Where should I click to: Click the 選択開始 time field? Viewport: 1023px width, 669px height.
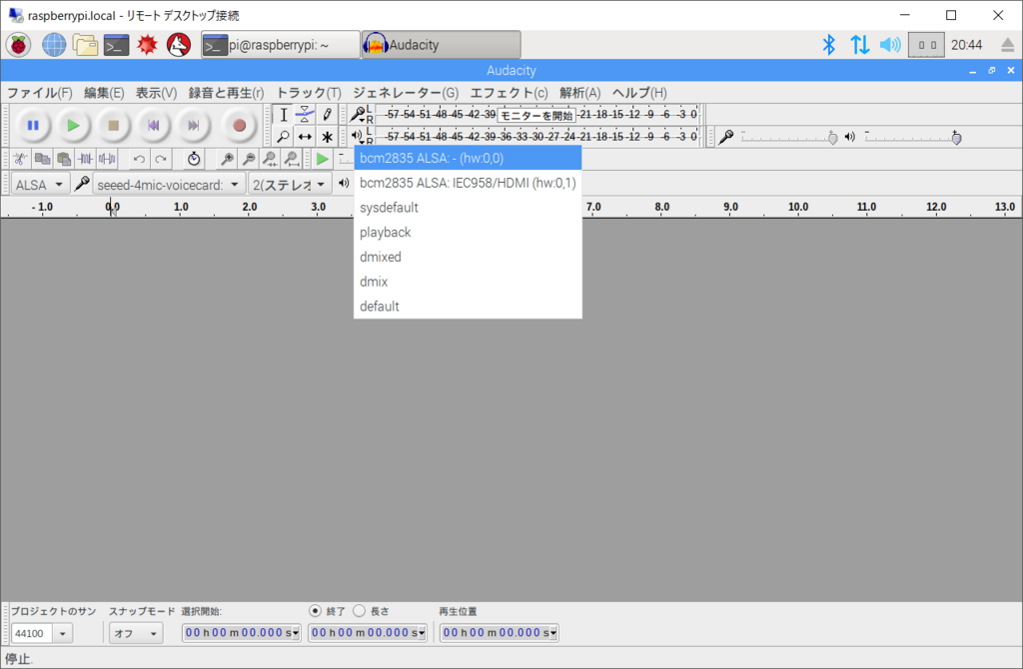(241, 632)
